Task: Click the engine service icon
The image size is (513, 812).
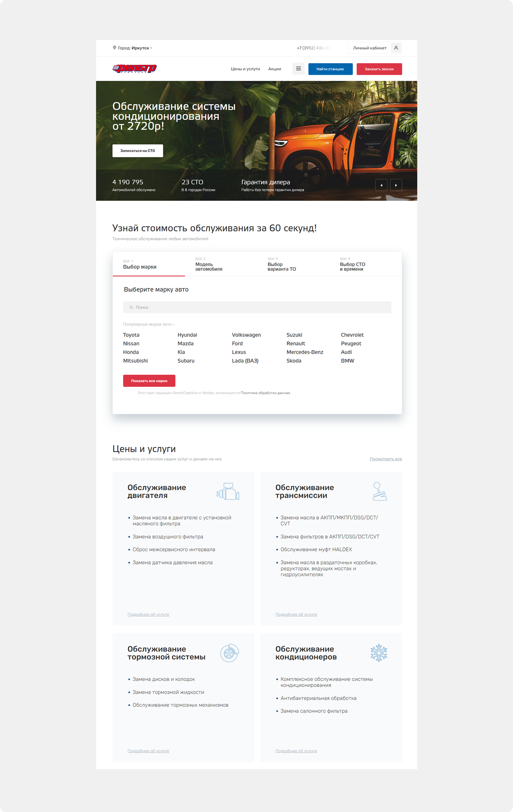Action: 228,491
